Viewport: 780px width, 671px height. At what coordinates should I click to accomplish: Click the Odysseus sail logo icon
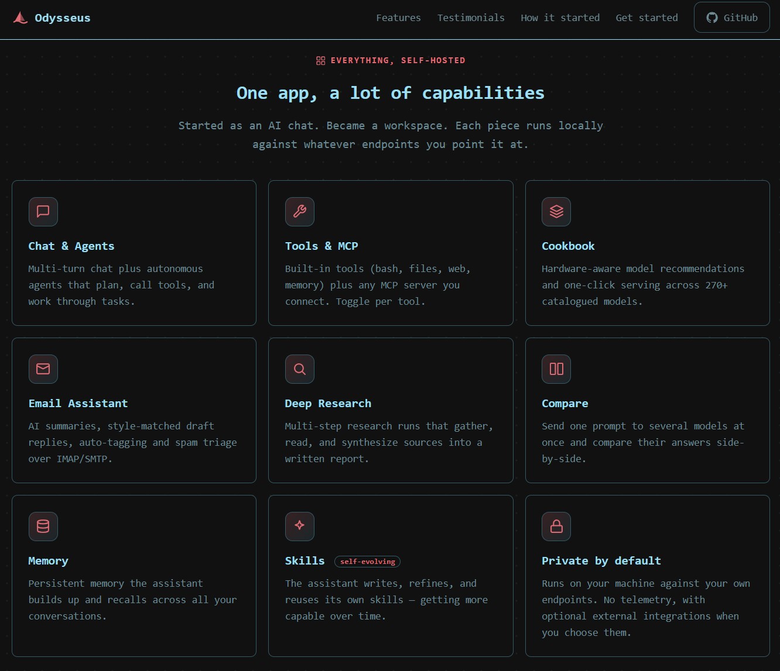click(x=20, y=18)
